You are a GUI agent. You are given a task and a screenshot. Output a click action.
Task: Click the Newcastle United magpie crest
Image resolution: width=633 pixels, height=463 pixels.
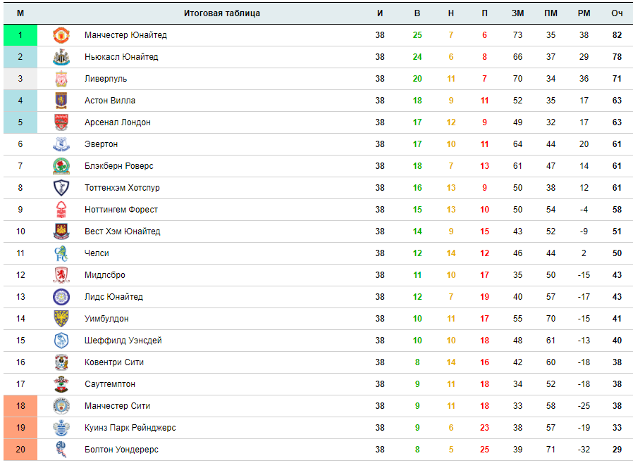tap(61, 57)
